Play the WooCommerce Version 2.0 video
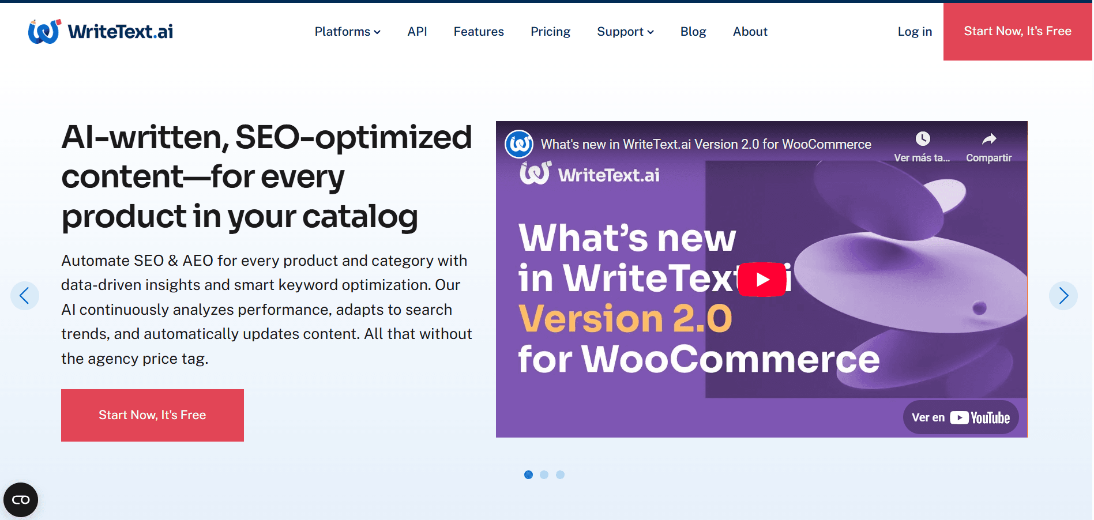 [762, 279]
